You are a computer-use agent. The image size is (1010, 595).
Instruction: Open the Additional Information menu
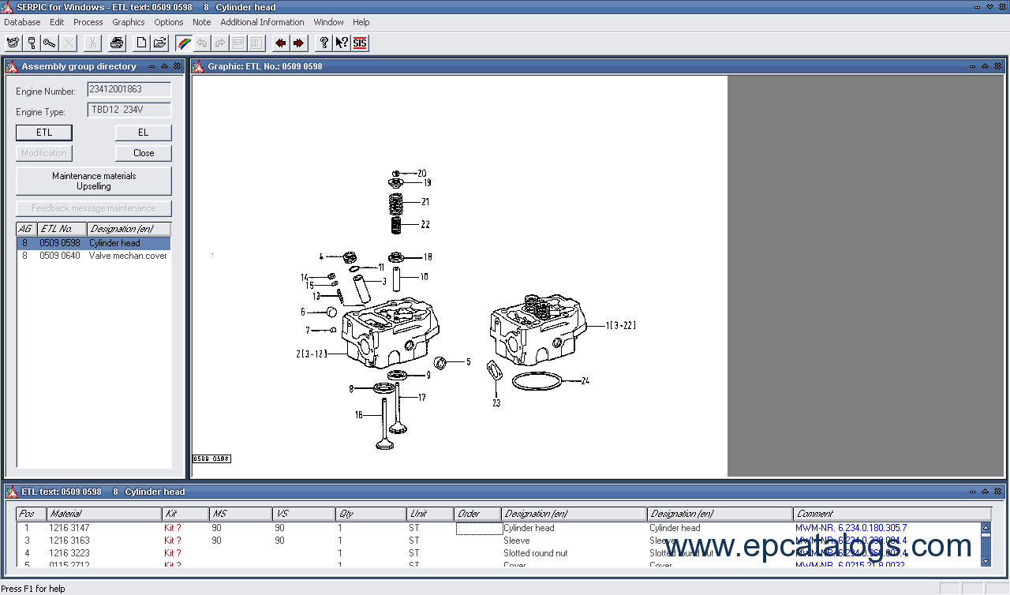[262, 22]
